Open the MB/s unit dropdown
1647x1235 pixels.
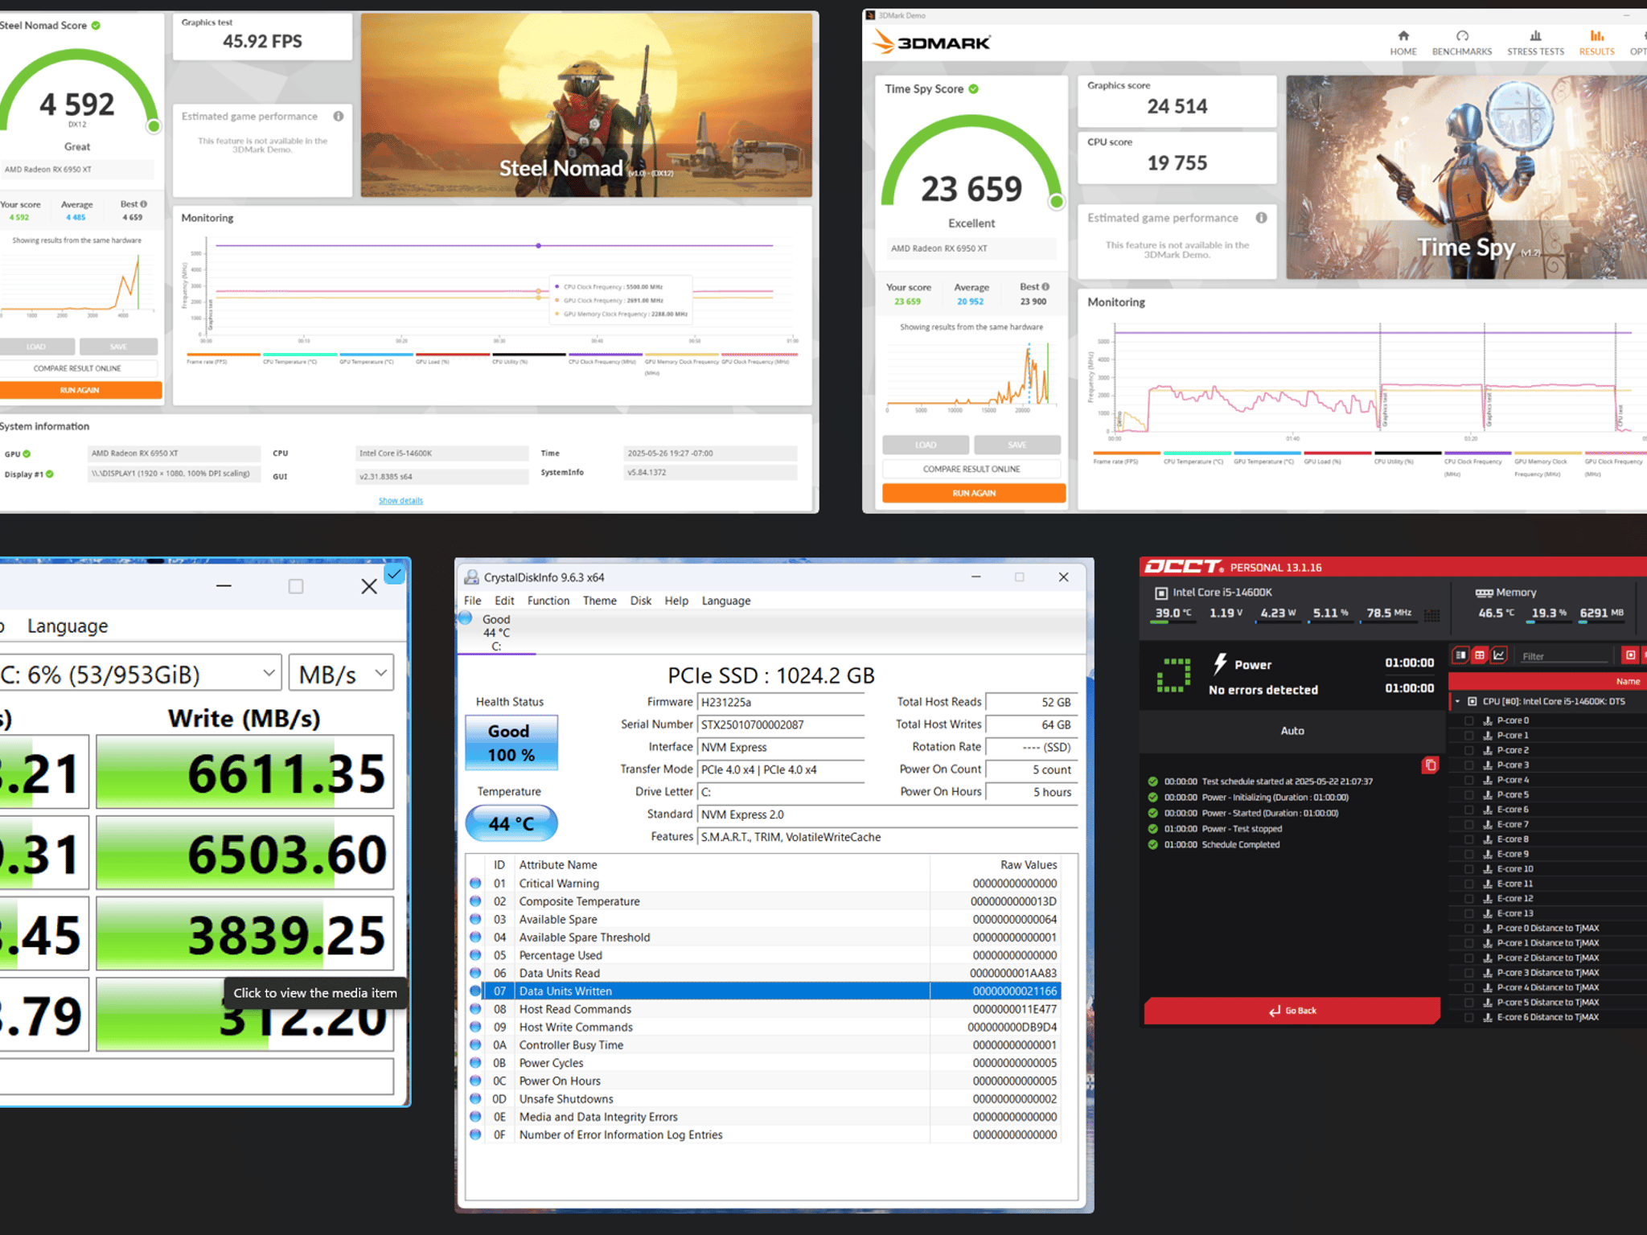coord(341,674)
